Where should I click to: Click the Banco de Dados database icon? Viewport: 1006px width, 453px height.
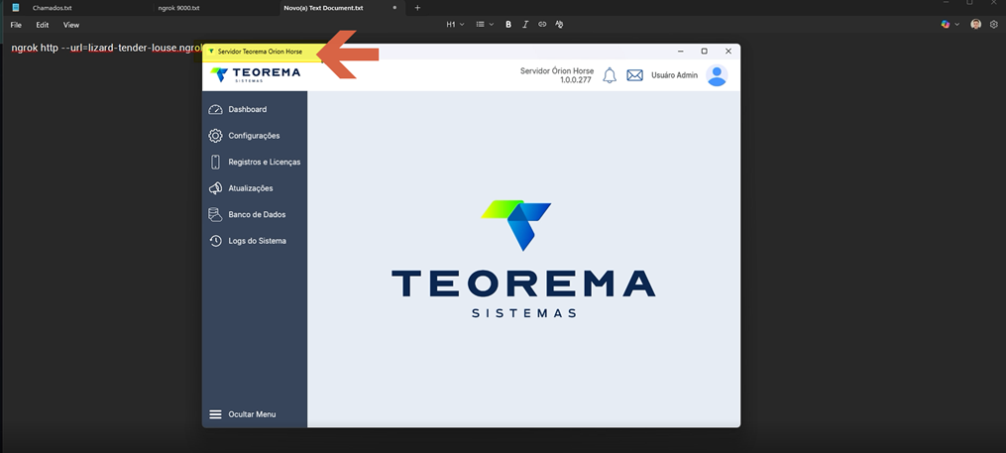216,215
